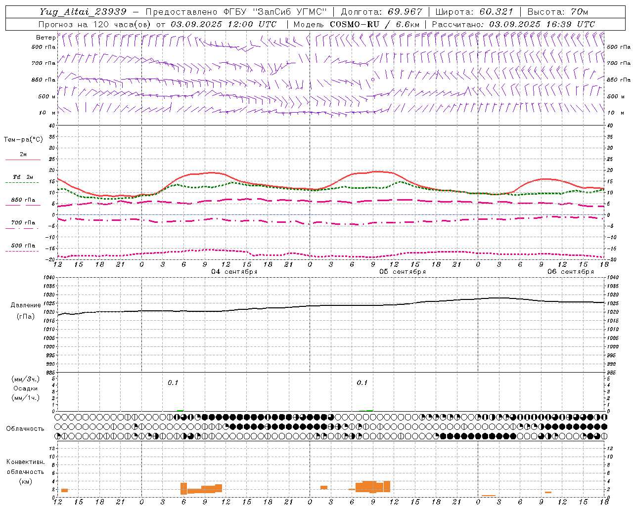This screenshot has height=506, width=633.
Task: Click the green precipitation bar on 04 сентября
Action: (181, 411)
